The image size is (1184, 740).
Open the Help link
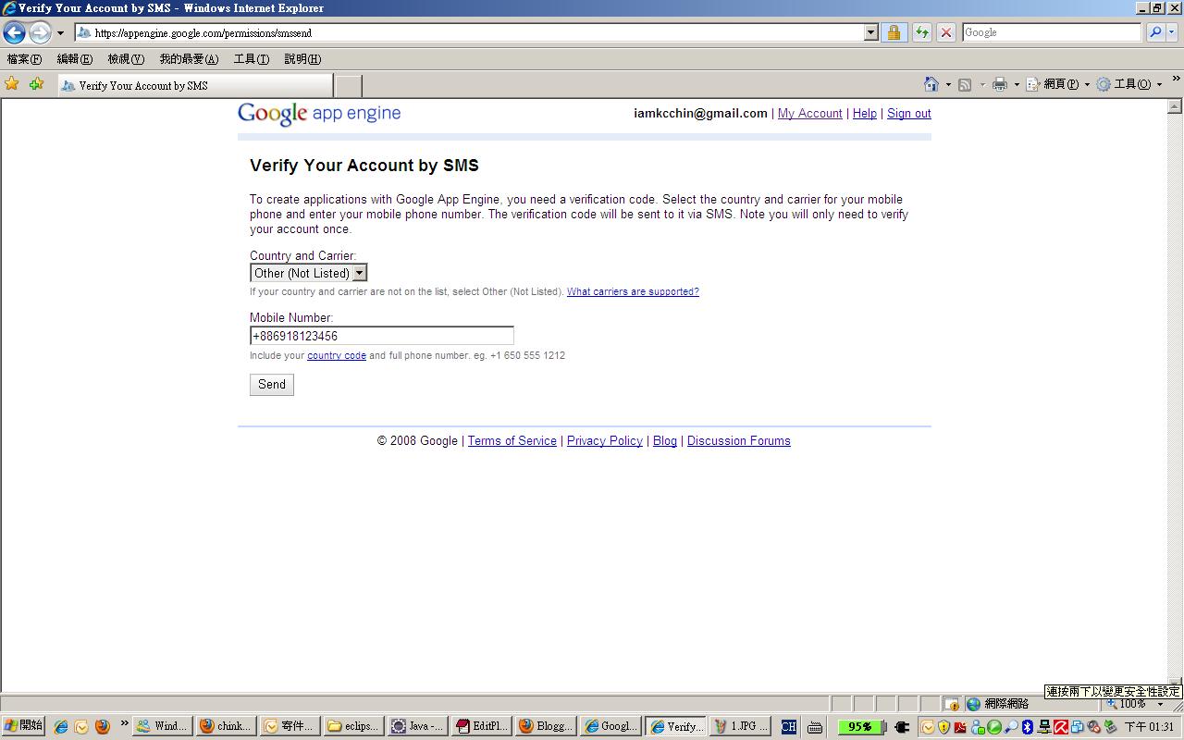(864, 114)
